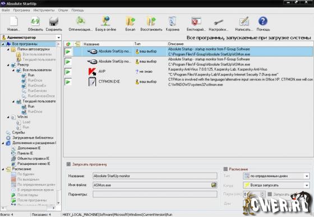Open the Настройки wrench icon
314x217 pixels.
(218, 21)
